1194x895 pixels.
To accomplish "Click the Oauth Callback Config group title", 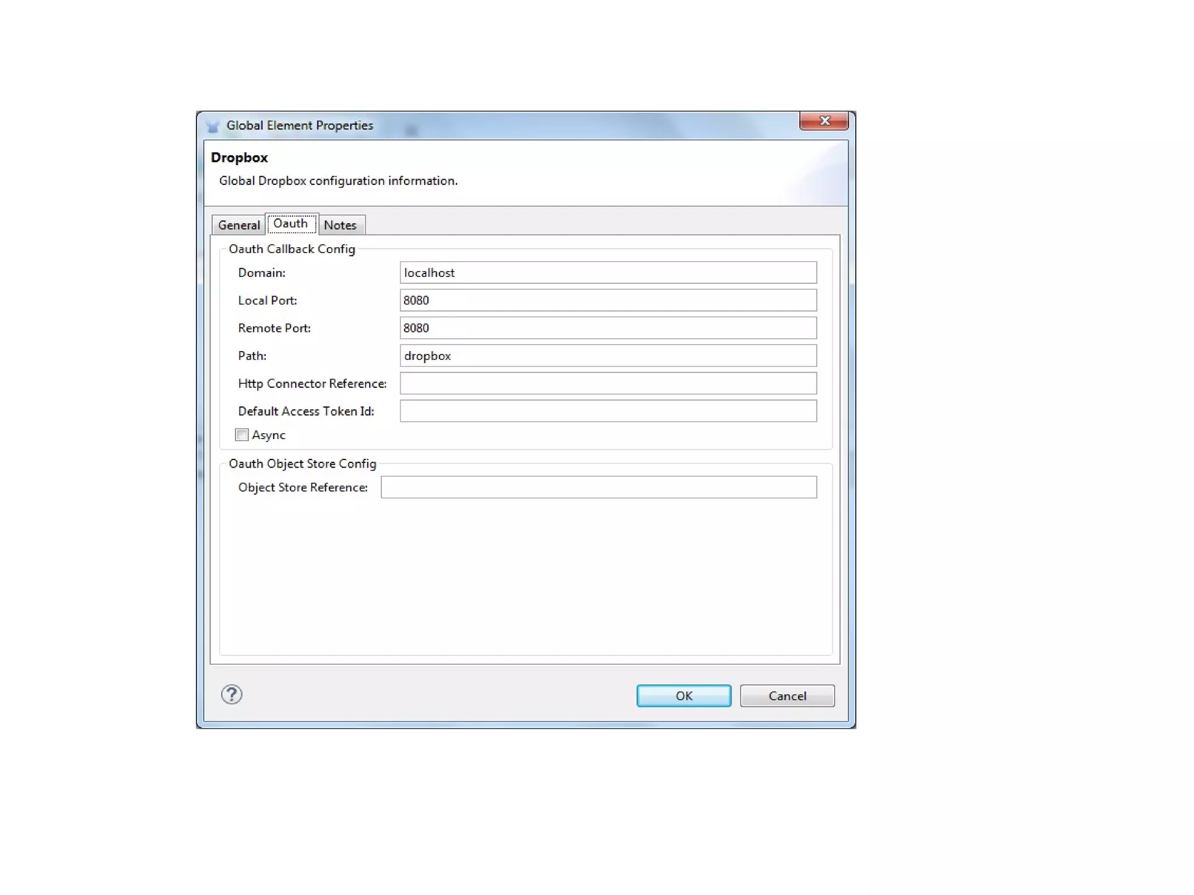I will click(292, 249).
